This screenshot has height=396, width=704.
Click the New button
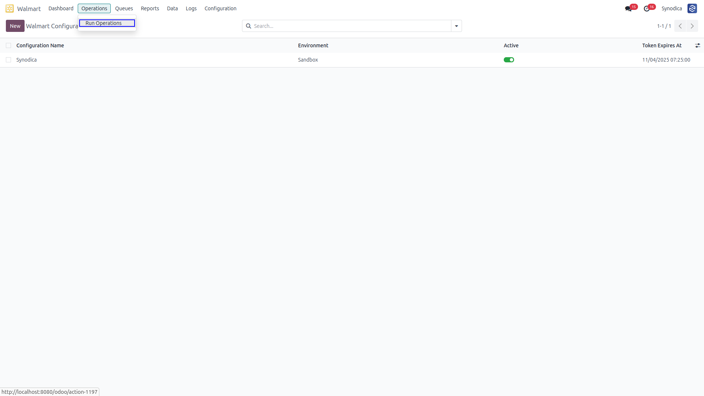pos(15,26)
